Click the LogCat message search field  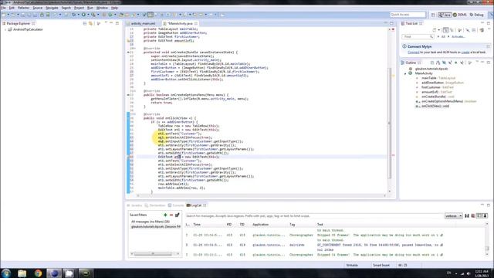314,216
